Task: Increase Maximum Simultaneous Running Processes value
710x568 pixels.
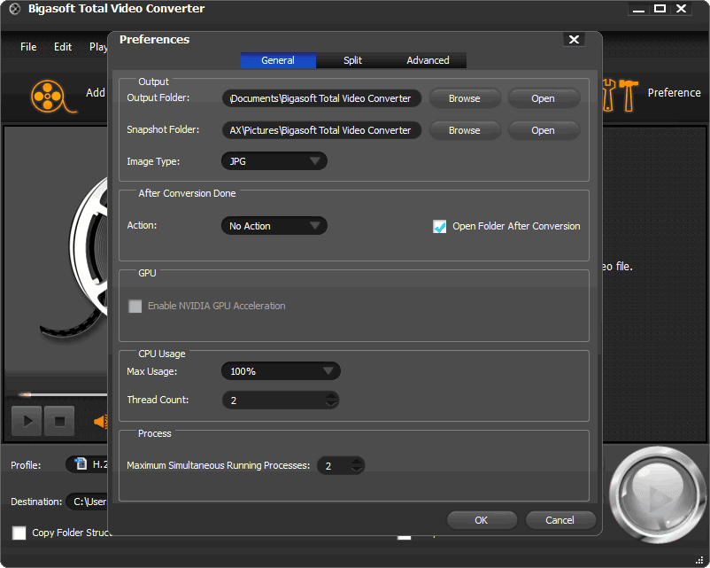Action: pos(358,462)
